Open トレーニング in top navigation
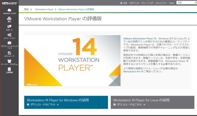The image size is (197, 116). (147, 3)
